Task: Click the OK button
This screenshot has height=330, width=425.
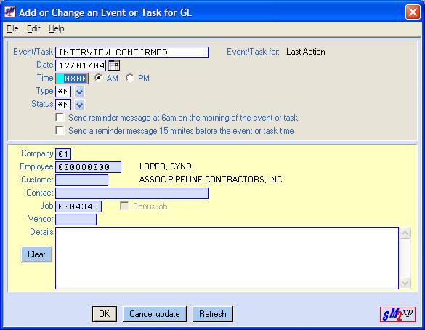Action: tap(105, 314)
